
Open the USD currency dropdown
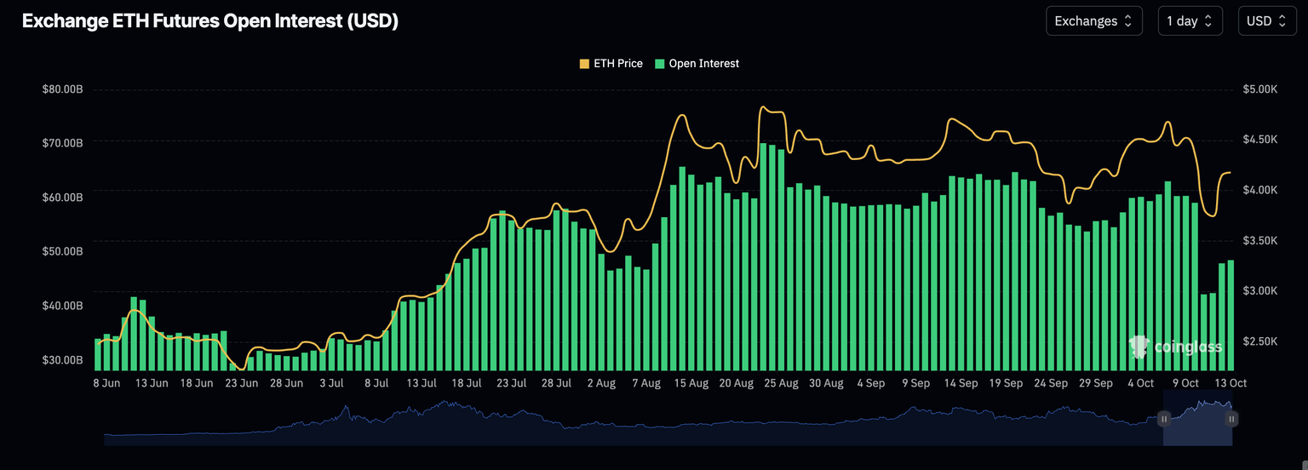(1266, 21)
